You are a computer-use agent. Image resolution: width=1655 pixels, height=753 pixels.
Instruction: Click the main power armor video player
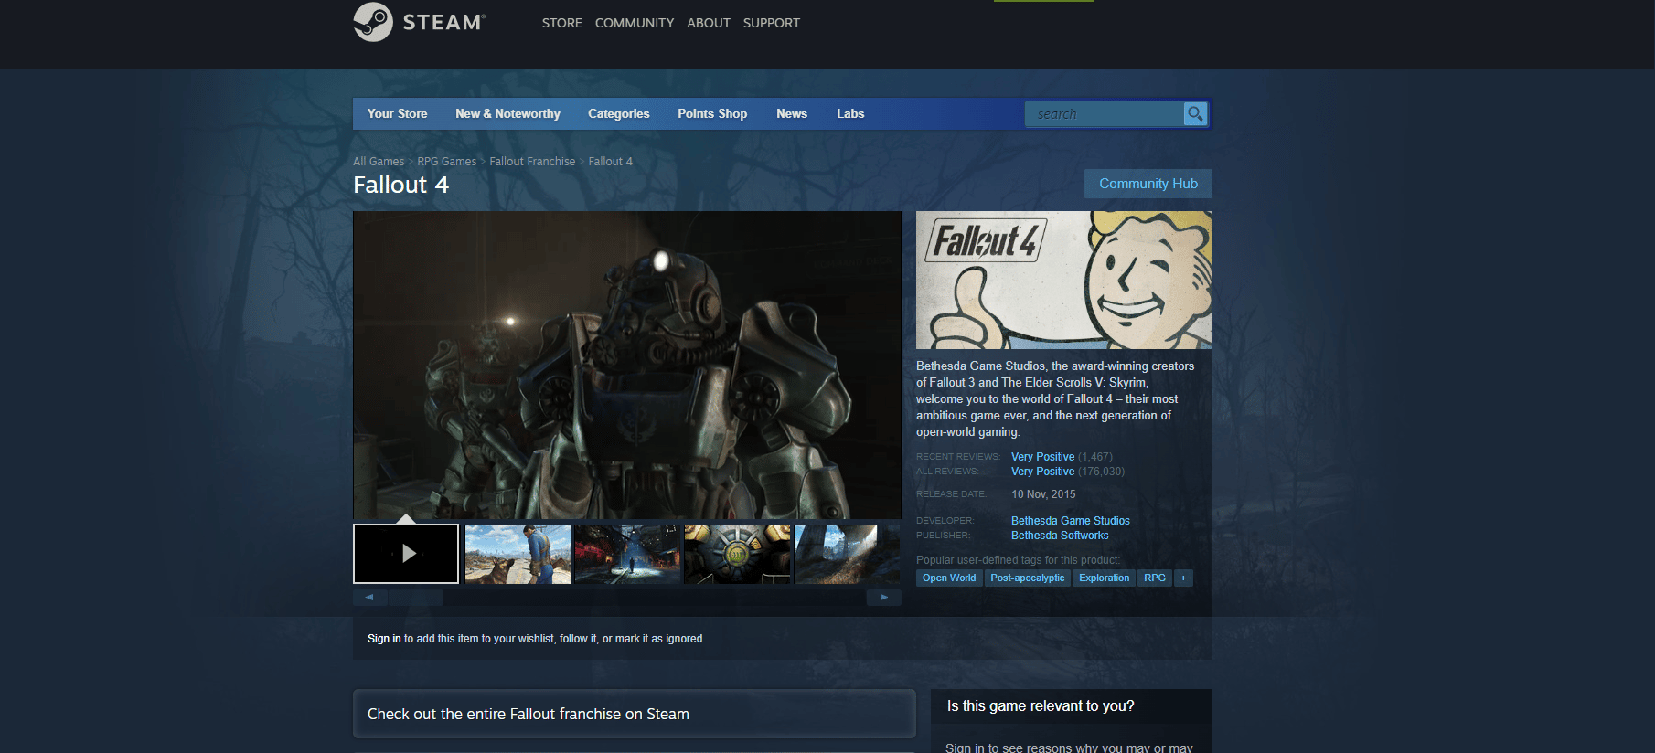[x=627, y=366]
